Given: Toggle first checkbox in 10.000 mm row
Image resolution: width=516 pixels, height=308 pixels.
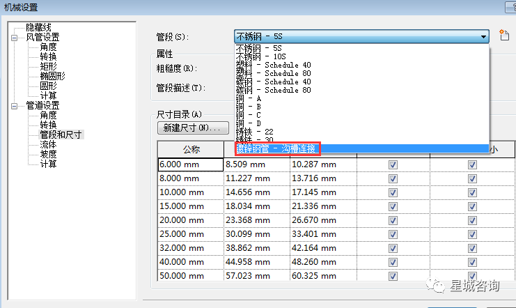Looking at the screenshot, I should (393, 192).
